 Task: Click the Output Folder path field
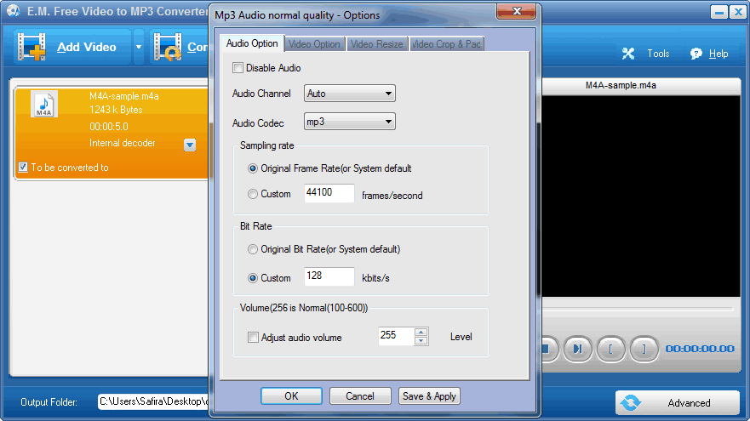[x=153, y=401]
